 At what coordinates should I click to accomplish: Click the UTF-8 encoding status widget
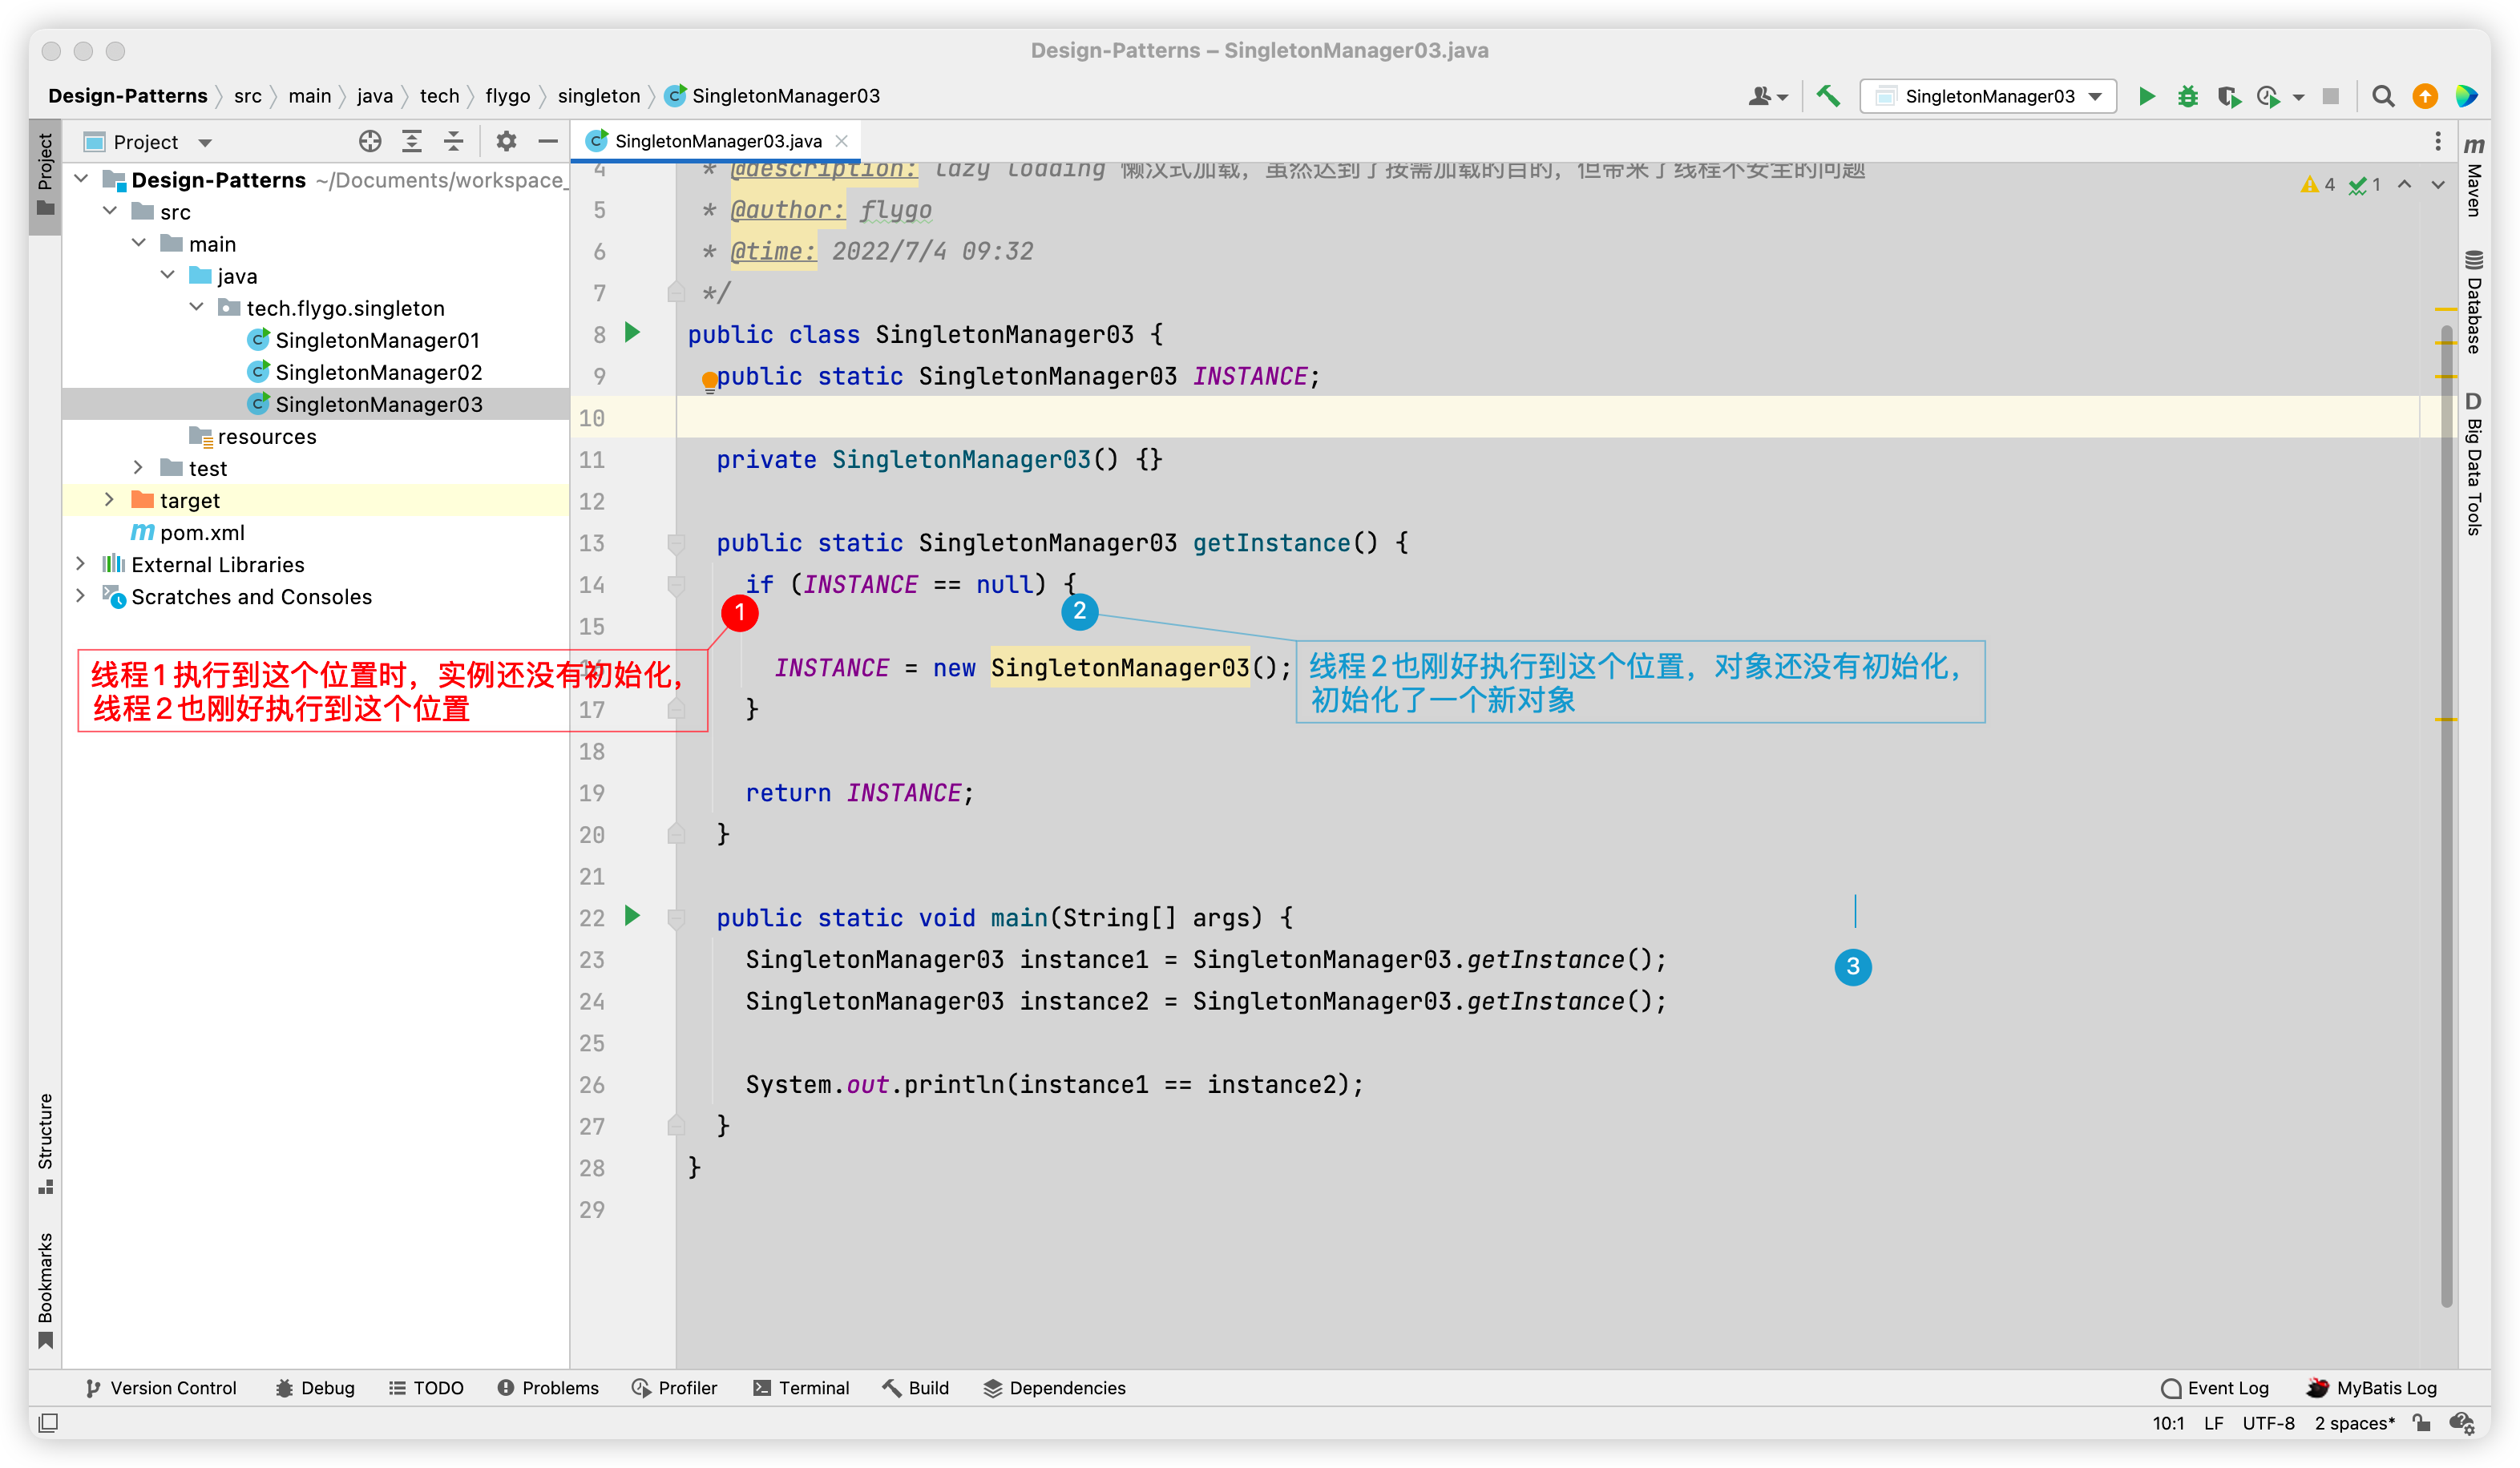2268,1423
